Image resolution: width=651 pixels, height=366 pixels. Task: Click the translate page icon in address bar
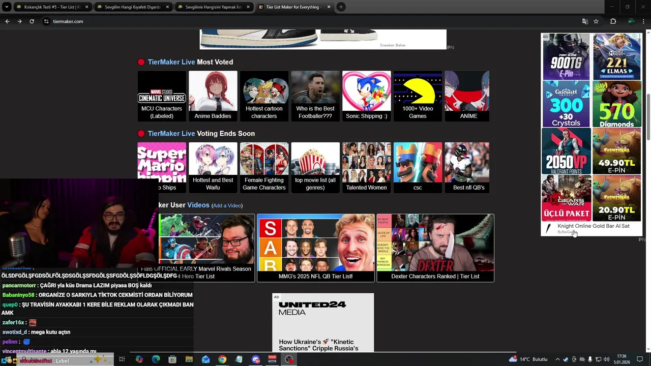(585, 21)
